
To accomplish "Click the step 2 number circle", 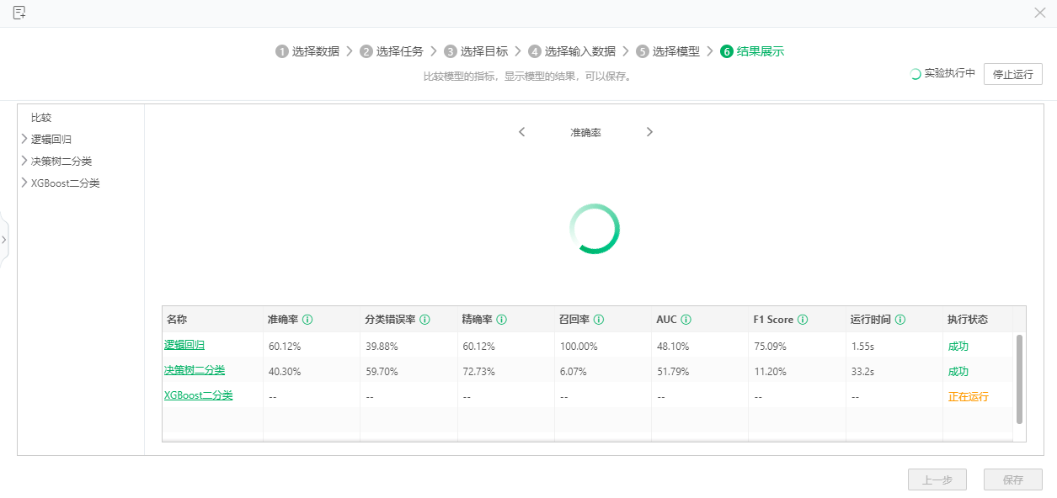I will (x=366, y=51).
